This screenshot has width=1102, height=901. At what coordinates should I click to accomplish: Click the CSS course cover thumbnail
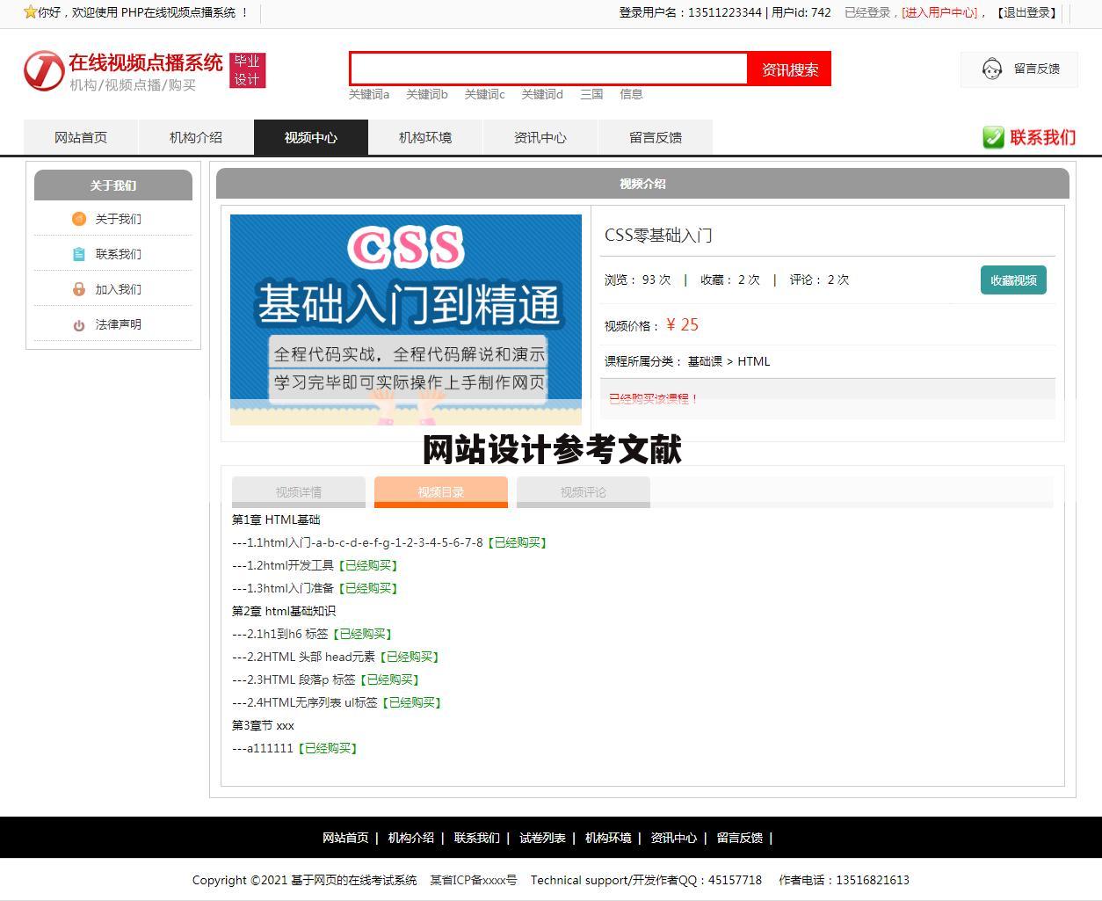point(405,319)
